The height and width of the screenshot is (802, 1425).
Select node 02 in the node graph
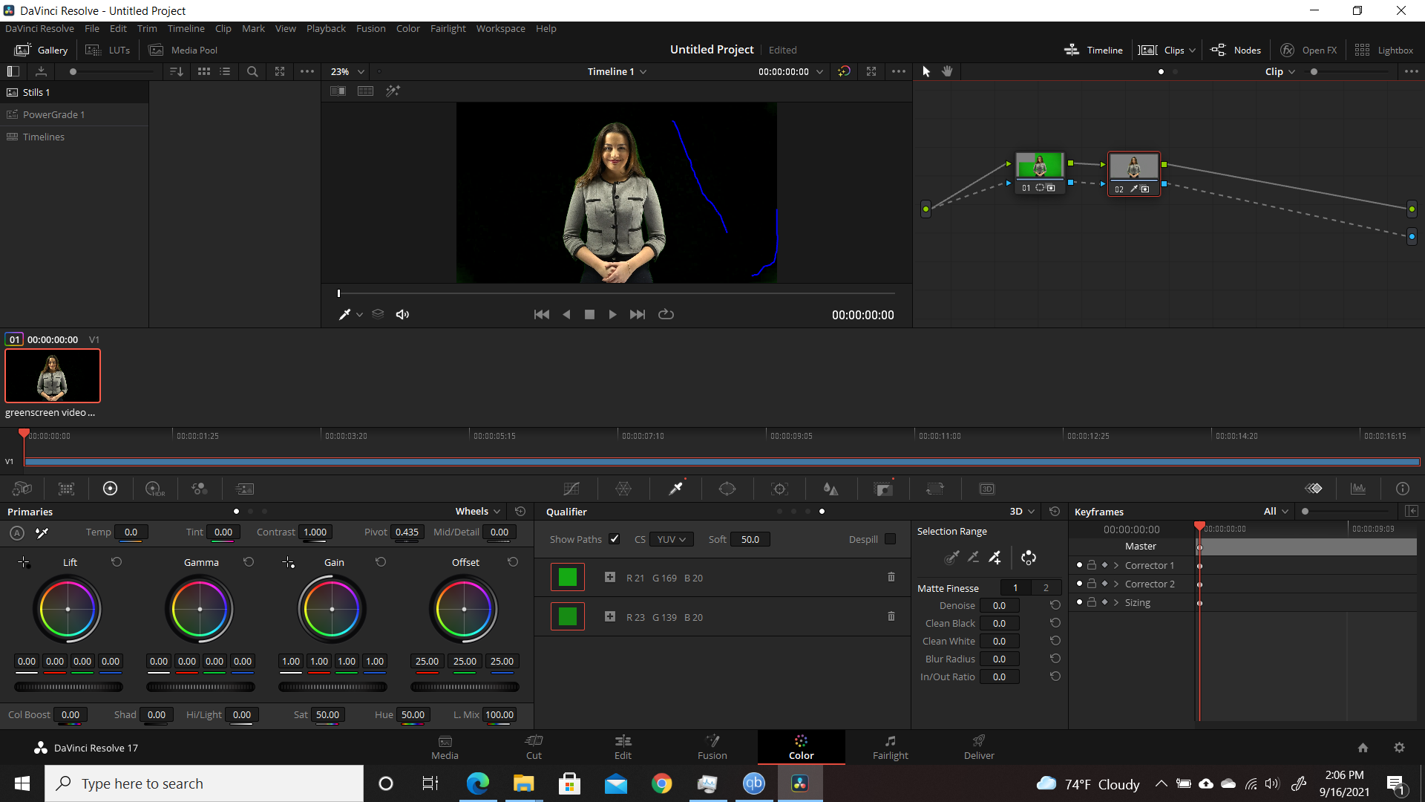(x=1133, y=174)
